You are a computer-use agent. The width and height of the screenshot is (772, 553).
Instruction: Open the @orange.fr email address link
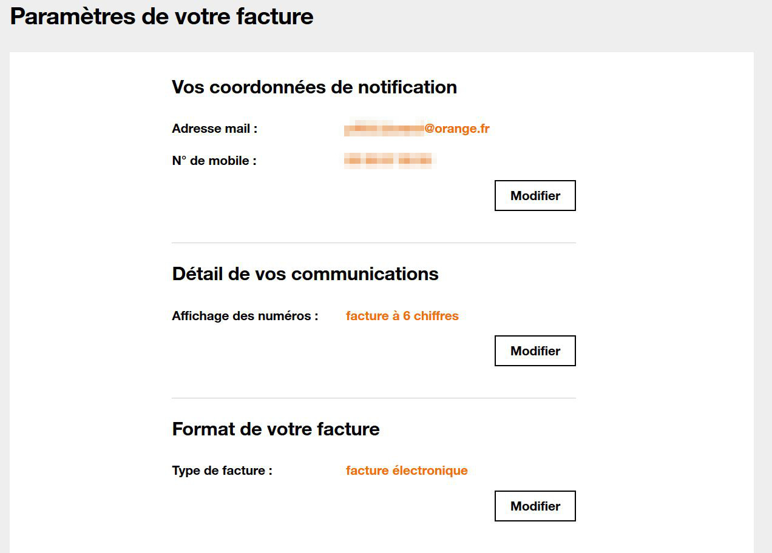pyautogui.click(x=456, y=129)
